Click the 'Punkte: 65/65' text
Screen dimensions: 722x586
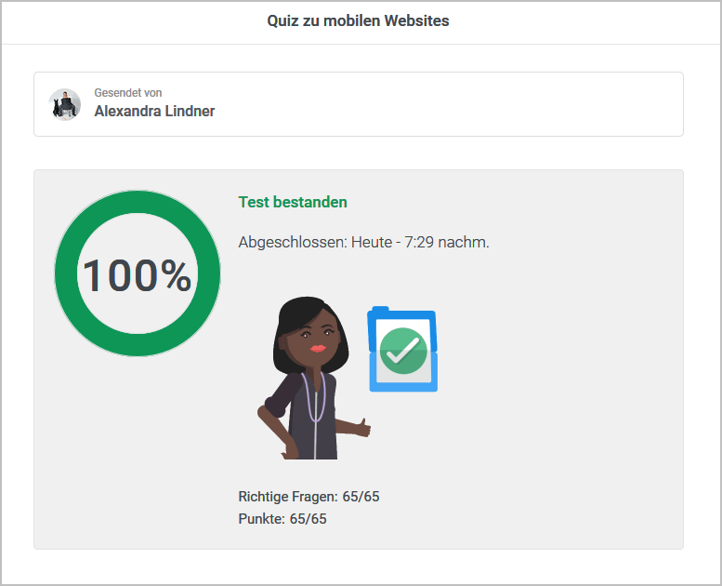coord(282,519)
